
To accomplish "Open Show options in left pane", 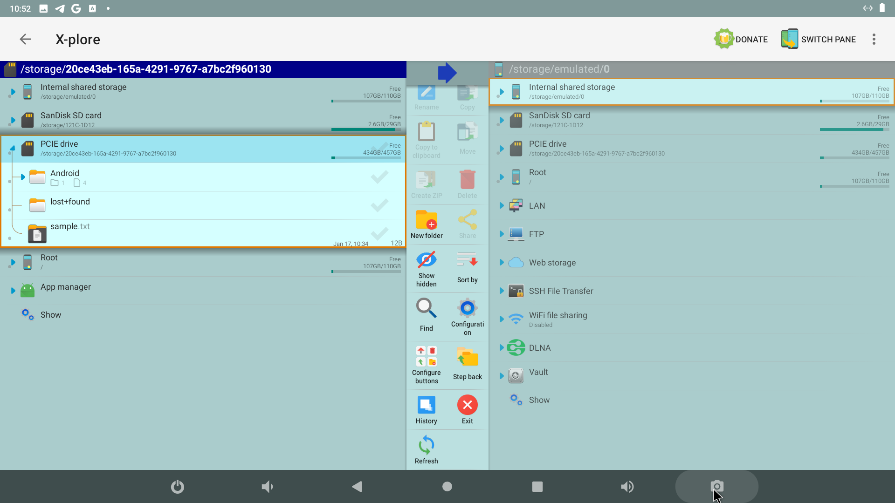I will pos(204,315).
